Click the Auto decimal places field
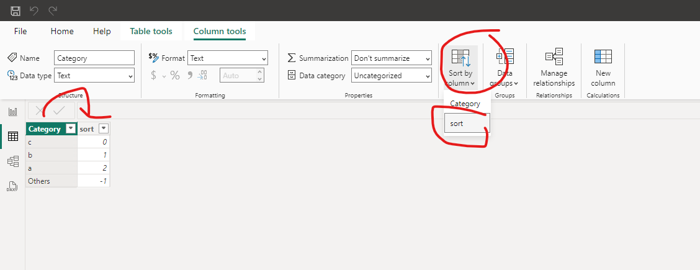This screenshot has height=270, width=700. pyautogui.click(x=238, y=76)
